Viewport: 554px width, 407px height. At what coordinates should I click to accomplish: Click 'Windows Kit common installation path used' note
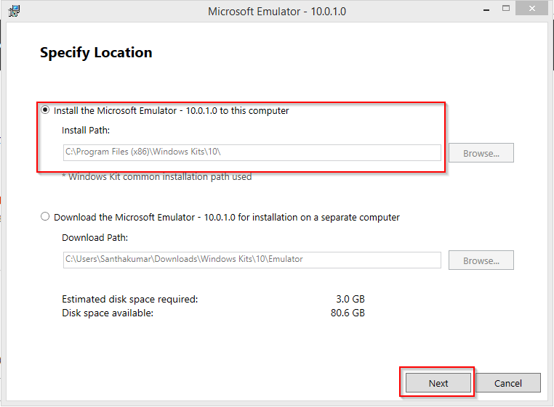click(157, 177)
